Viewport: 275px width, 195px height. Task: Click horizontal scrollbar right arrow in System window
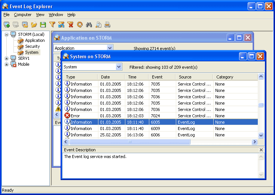coord(254,142)
